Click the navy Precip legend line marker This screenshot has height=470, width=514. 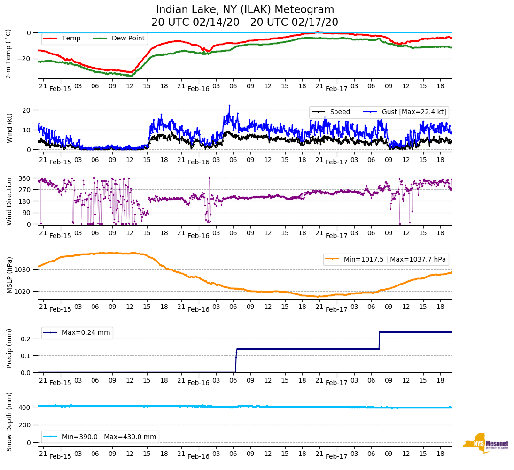point(51,333)
